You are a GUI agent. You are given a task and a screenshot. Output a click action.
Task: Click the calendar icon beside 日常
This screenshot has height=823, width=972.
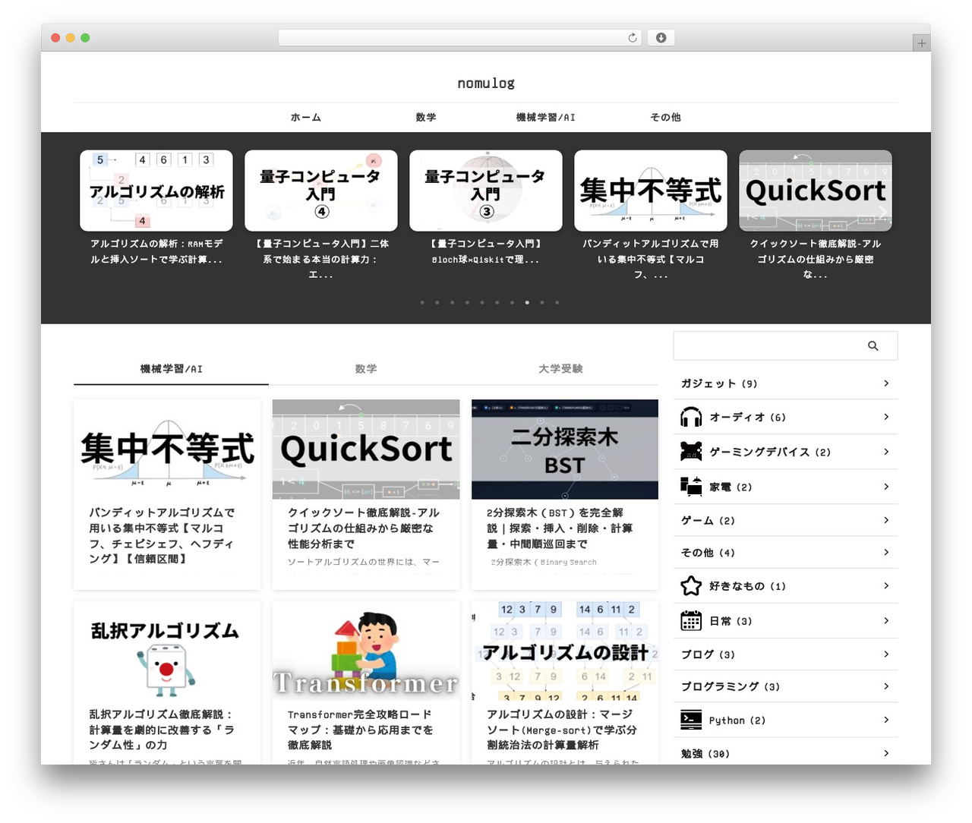point(691,620)
